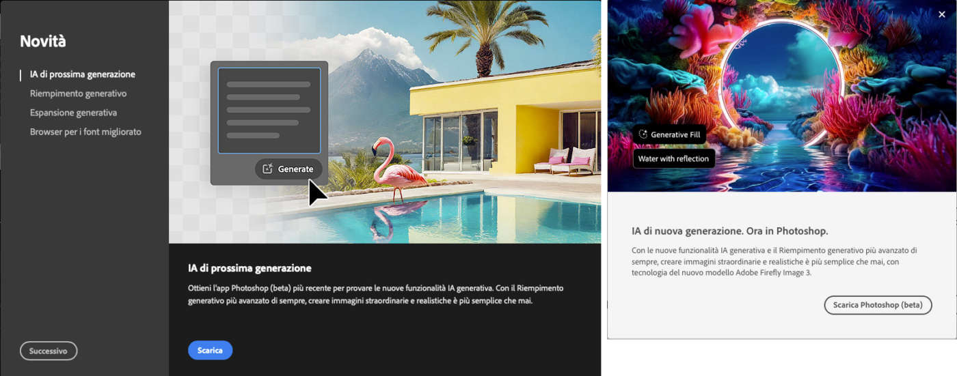Click the flamingo pool preview image
The height and width of the screenshot is (376, 957).
tap(385, 121)
